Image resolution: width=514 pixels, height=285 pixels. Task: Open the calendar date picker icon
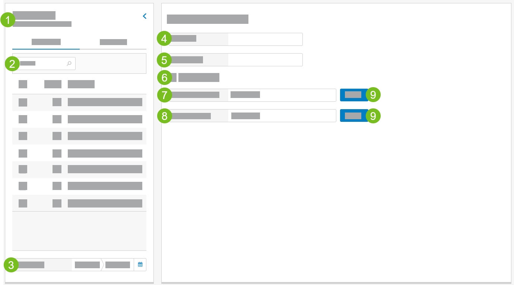(140, 265)
